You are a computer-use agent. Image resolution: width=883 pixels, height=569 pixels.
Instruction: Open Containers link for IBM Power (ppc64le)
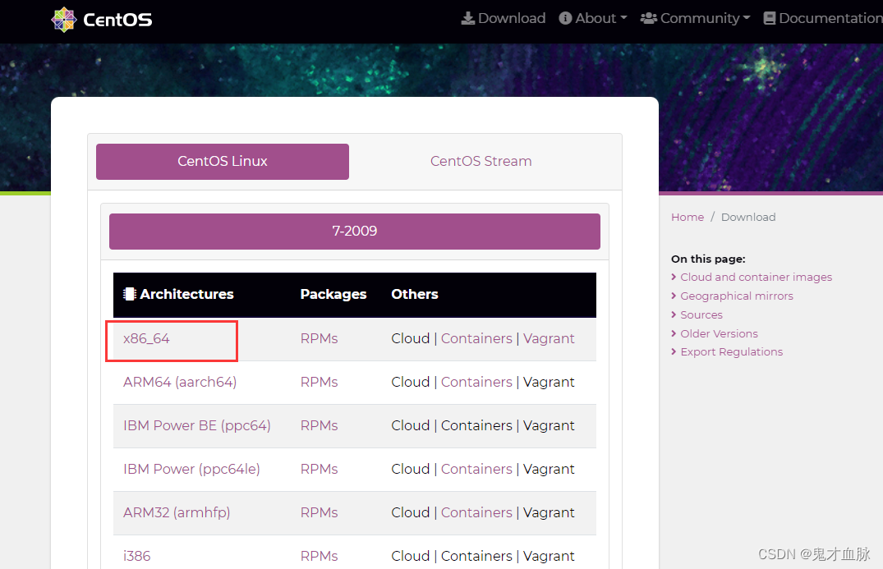coord(476,470)
